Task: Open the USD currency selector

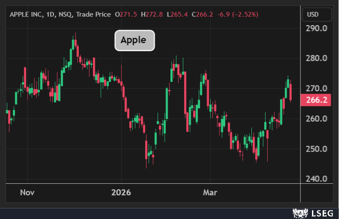Action: point(312,15)
